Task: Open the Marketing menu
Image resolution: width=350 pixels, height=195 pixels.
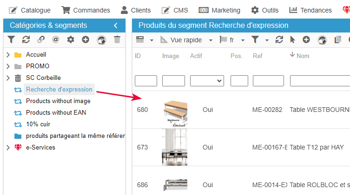Action: click(x=219, y=10)
